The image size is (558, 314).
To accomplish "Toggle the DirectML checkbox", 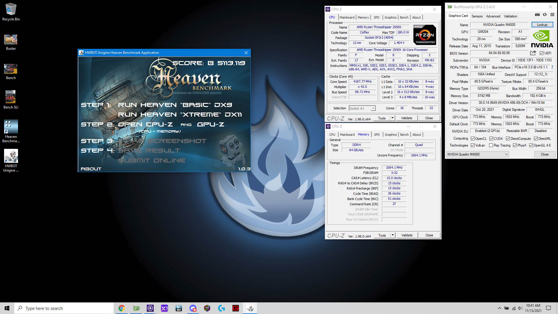I will pos(536,139).
